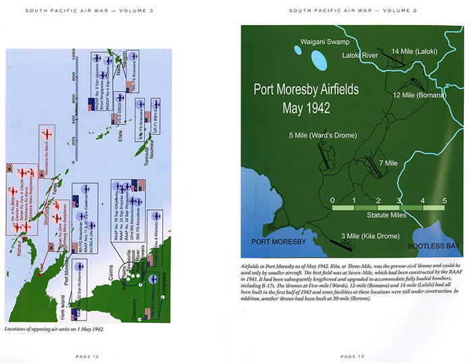Click the 'Tontouta' label
The height and width of the screenshot is (363, 472).
pyautogui.click(x=146, y=156)
